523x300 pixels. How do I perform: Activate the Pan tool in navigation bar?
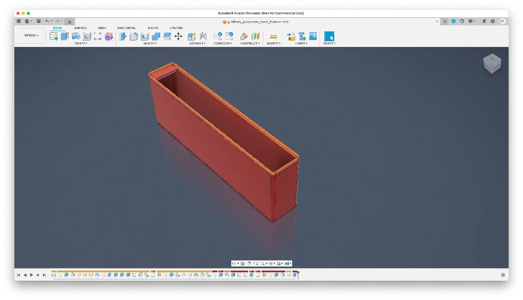pos(249,263)
